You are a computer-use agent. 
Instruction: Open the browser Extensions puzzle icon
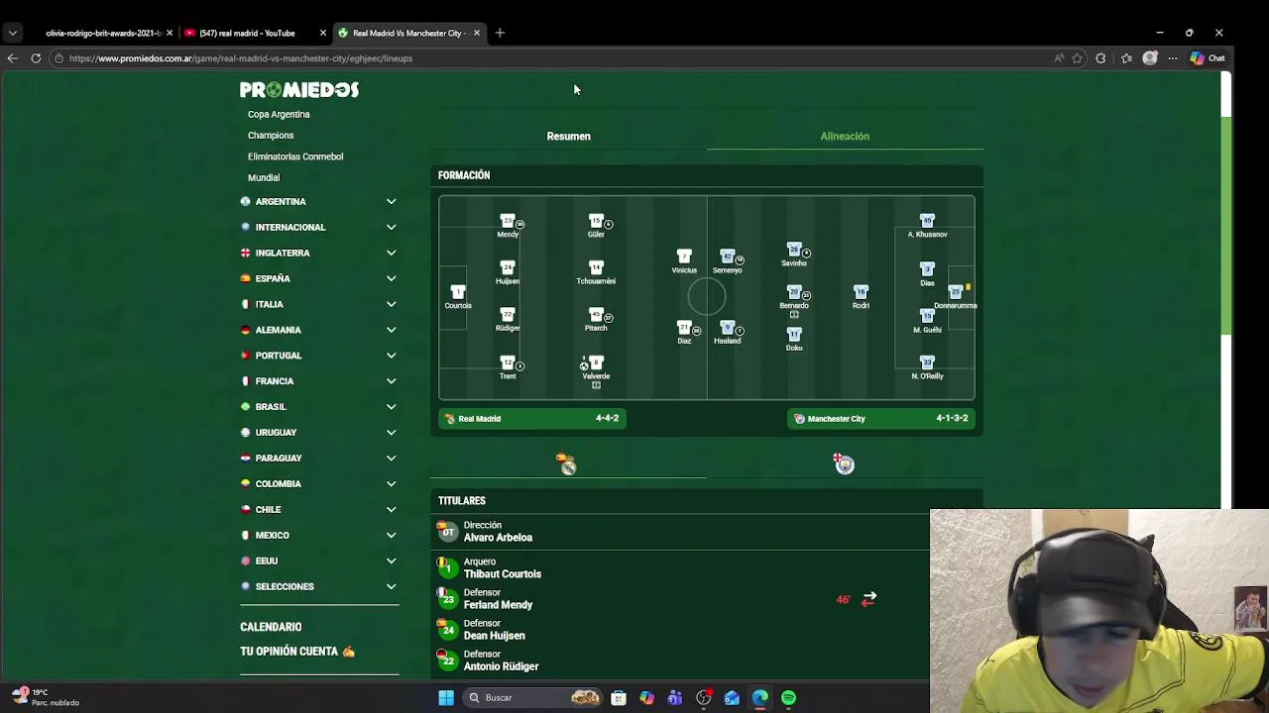click(1100, 58)
